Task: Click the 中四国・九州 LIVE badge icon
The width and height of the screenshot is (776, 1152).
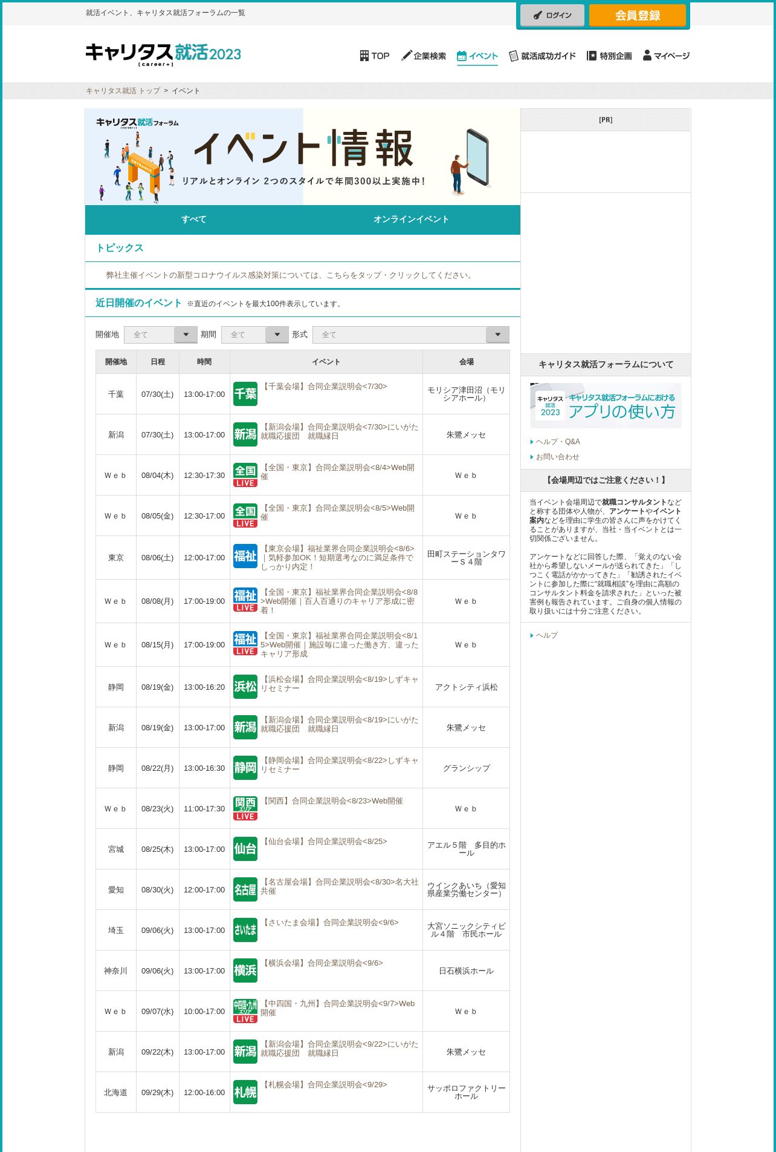Action: point(245,1011)
